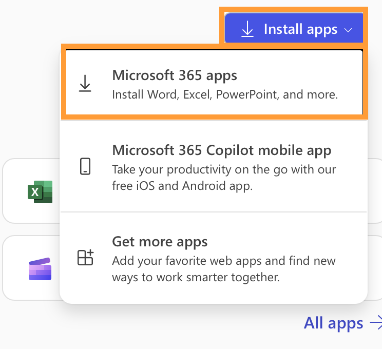
Task: Click the add-apps grid icon
Action: point(85,257)
